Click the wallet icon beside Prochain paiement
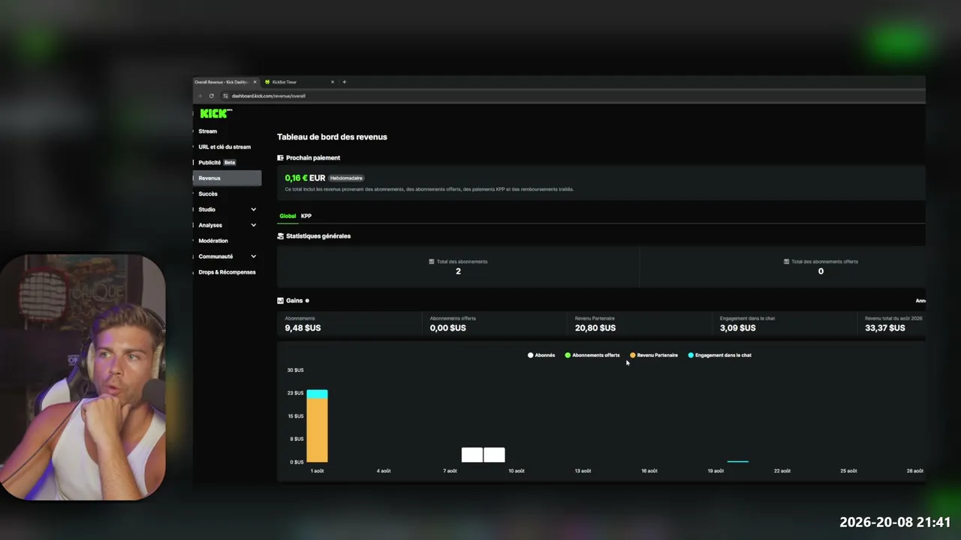The image size is (961, 540). pos(281,158)
